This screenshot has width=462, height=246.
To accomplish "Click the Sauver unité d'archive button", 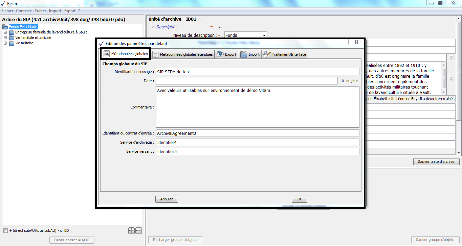I will (436, 162).
